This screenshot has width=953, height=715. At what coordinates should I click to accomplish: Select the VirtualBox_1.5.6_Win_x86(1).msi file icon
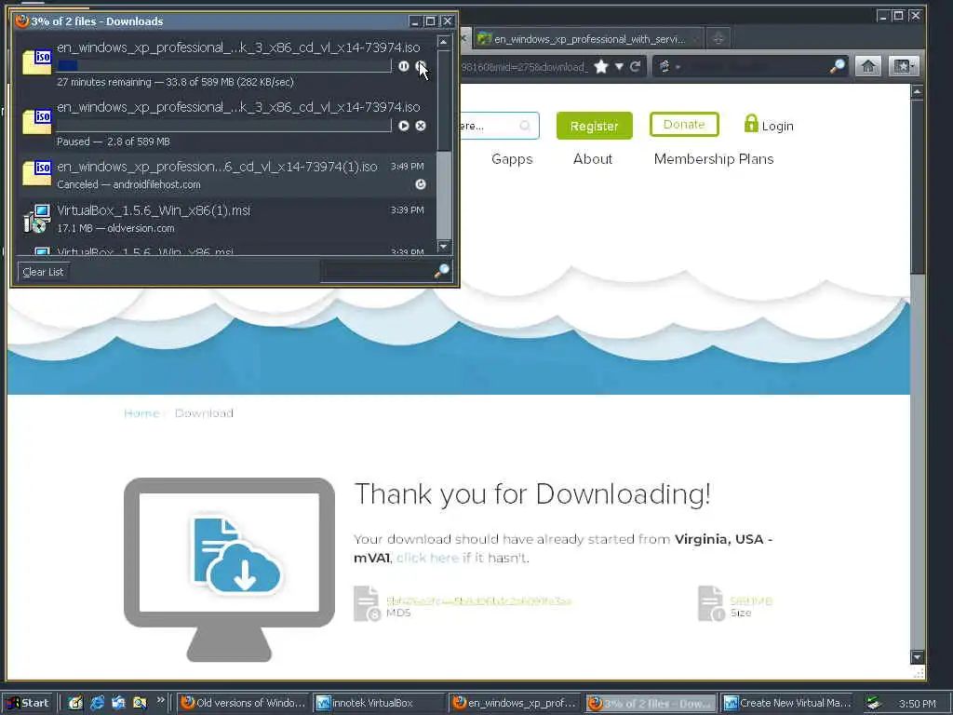[x=37, y=219]
